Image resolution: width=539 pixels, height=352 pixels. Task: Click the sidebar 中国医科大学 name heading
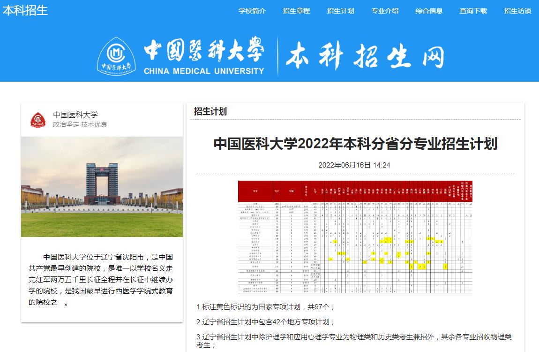point(75,115)
